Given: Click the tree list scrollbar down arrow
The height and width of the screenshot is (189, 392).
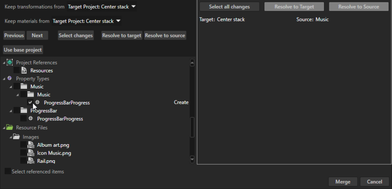Looking at the screenshot, I should tap(192, 160).
